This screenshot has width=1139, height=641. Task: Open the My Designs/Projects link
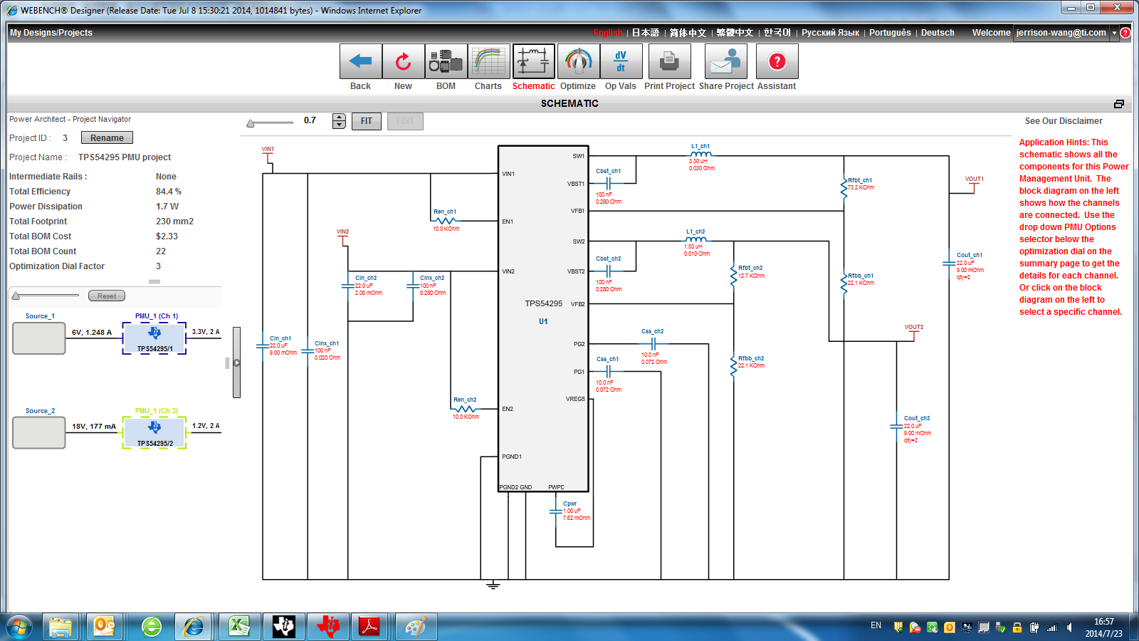(x=51, y=33)
